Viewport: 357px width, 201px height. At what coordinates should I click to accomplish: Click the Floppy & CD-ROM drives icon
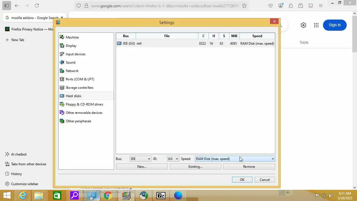pos(62,104)
